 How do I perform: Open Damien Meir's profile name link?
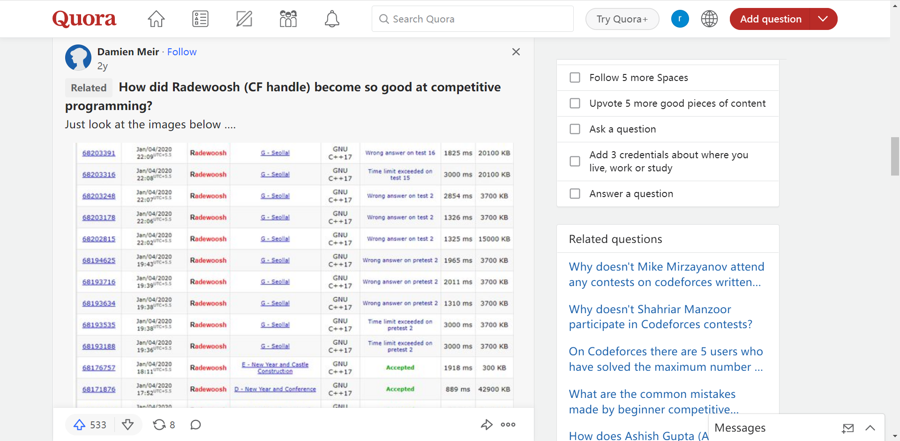(x=128, y=52)
